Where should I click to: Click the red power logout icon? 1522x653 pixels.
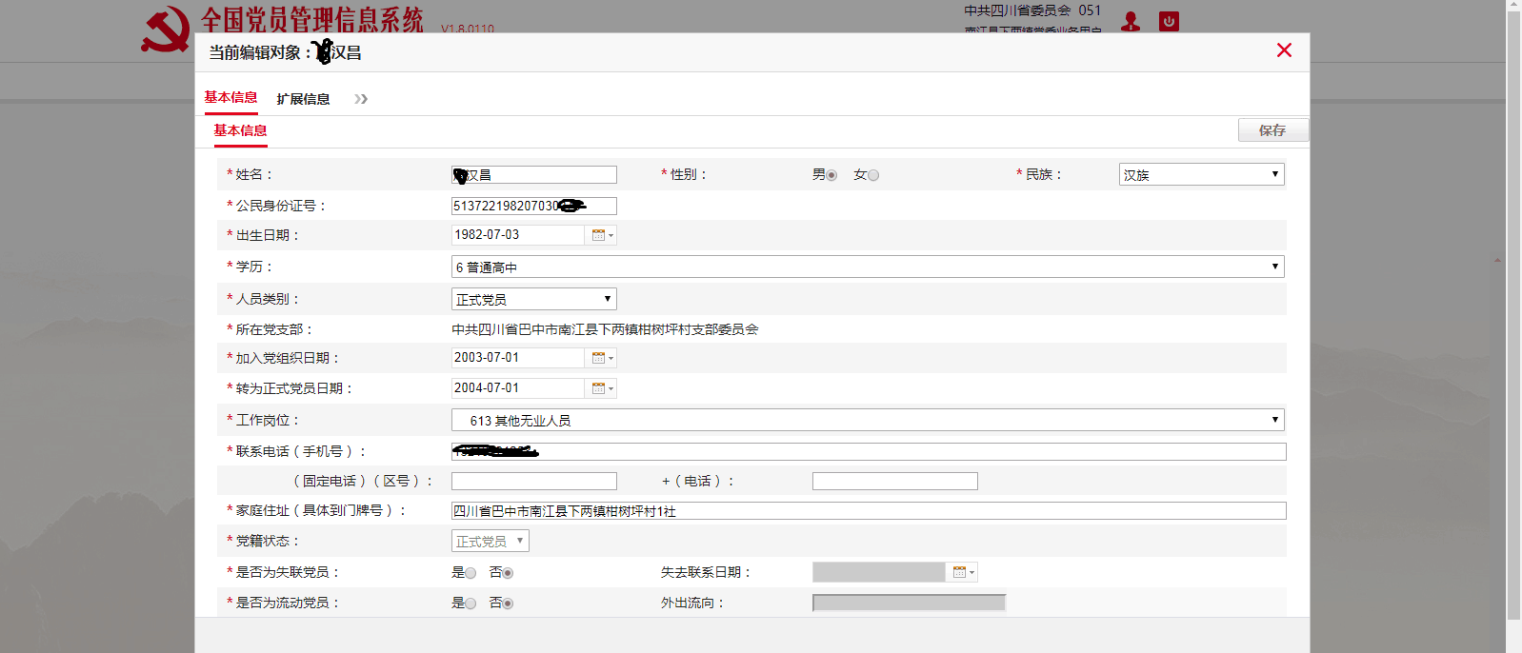(1169, 21)
